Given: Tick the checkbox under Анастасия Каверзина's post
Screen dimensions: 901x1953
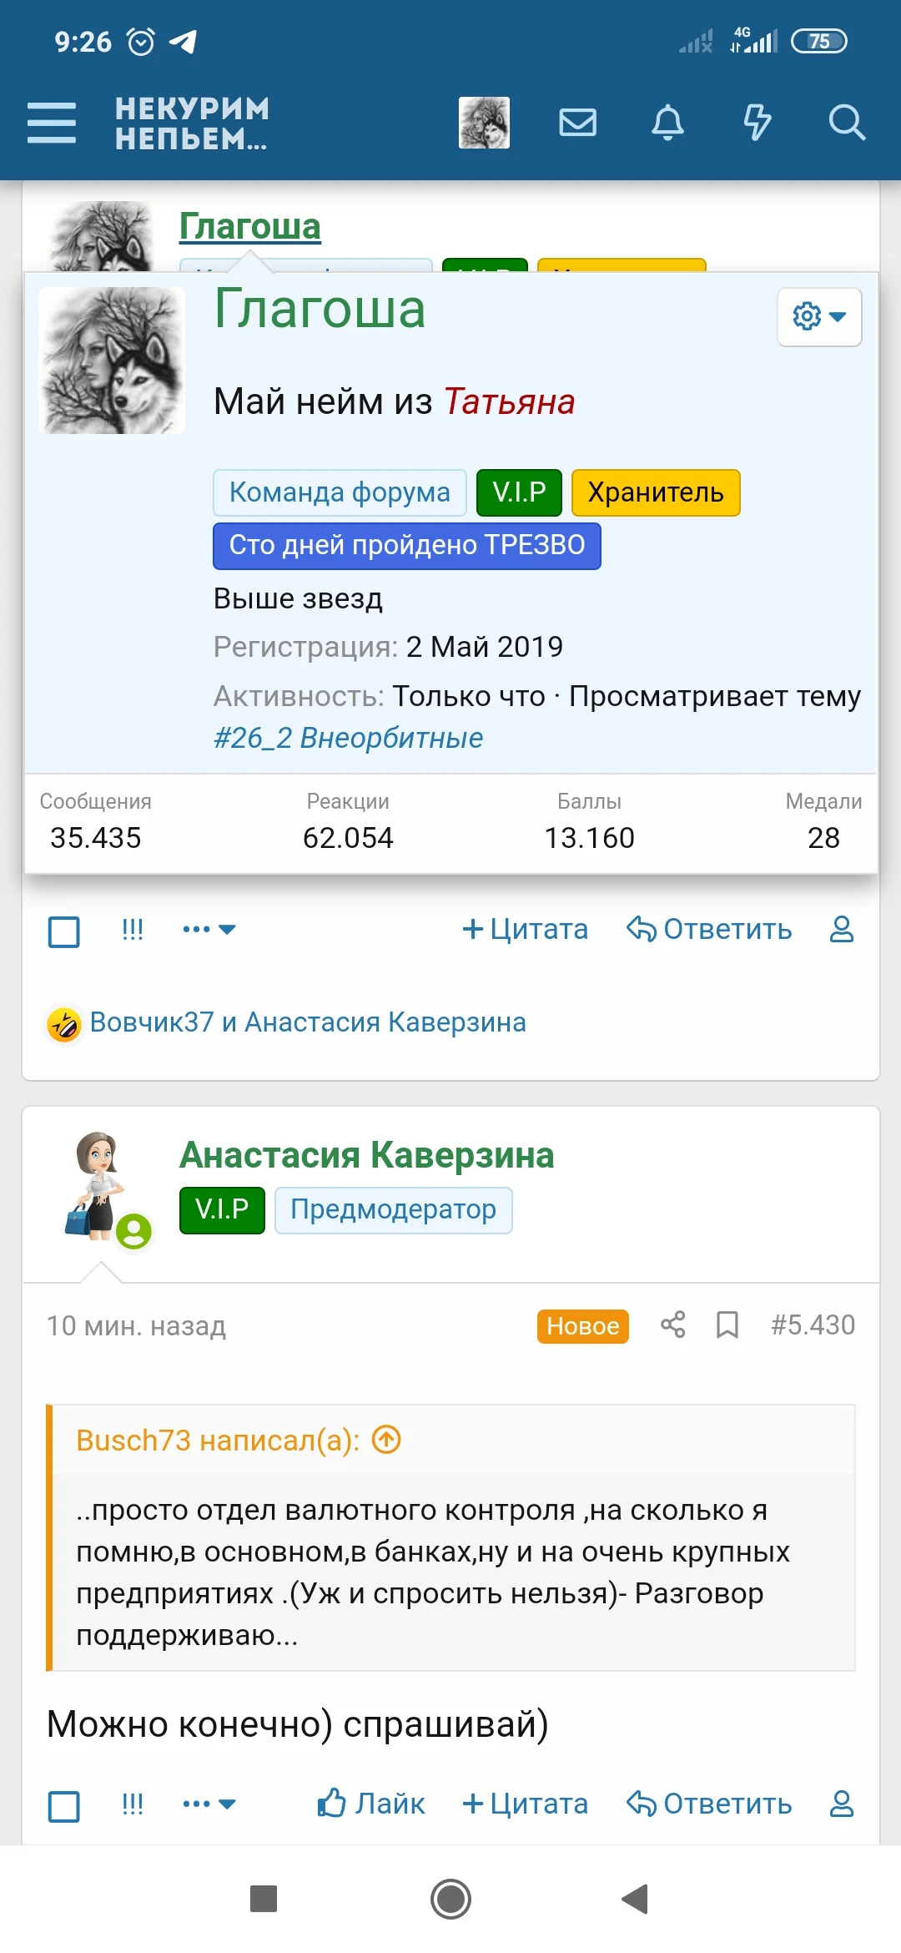Looking at the screenshot, I should [x=64, y=1806].
